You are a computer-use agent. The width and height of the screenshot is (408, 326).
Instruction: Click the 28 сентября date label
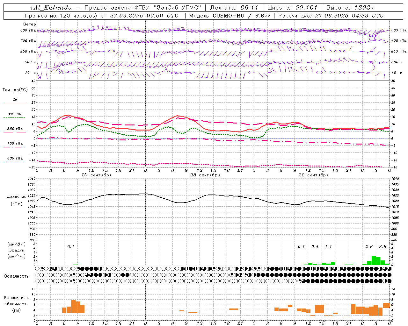click(x=205, y=175)
